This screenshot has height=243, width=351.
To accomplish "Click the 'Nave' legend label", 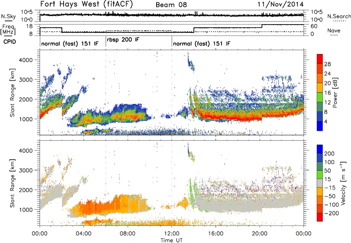I will coord(334,30).
